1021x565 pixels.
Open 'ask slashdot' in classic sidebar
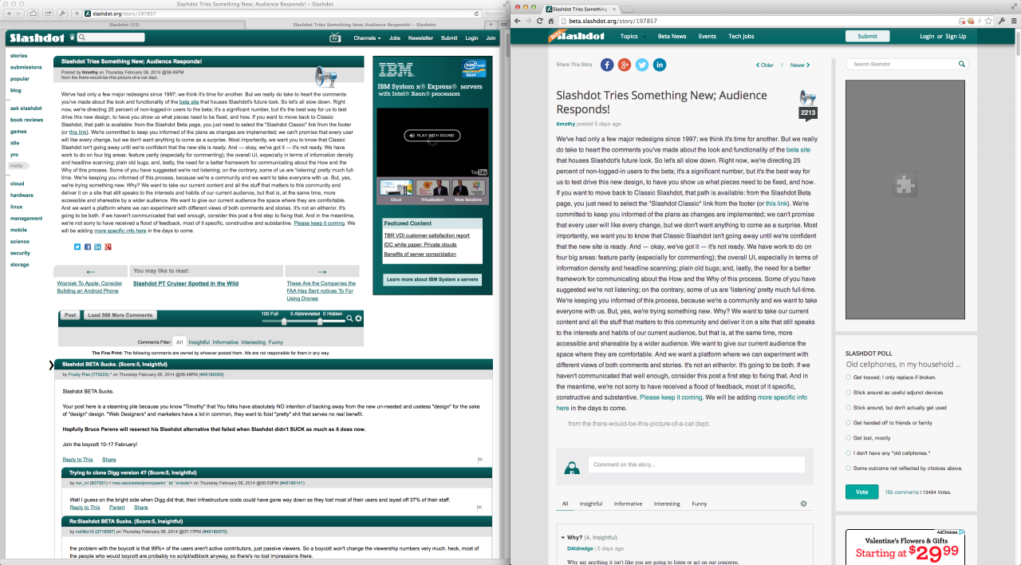click(x=26, y=108)
